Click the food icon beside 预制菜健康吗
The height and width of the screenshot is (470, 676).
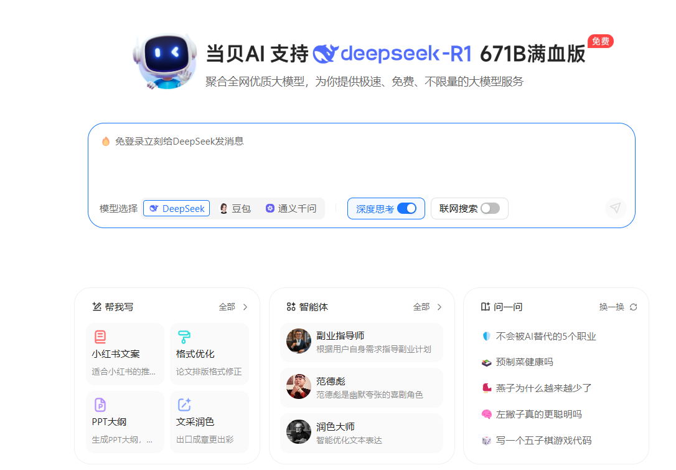[x=486, y=363]
